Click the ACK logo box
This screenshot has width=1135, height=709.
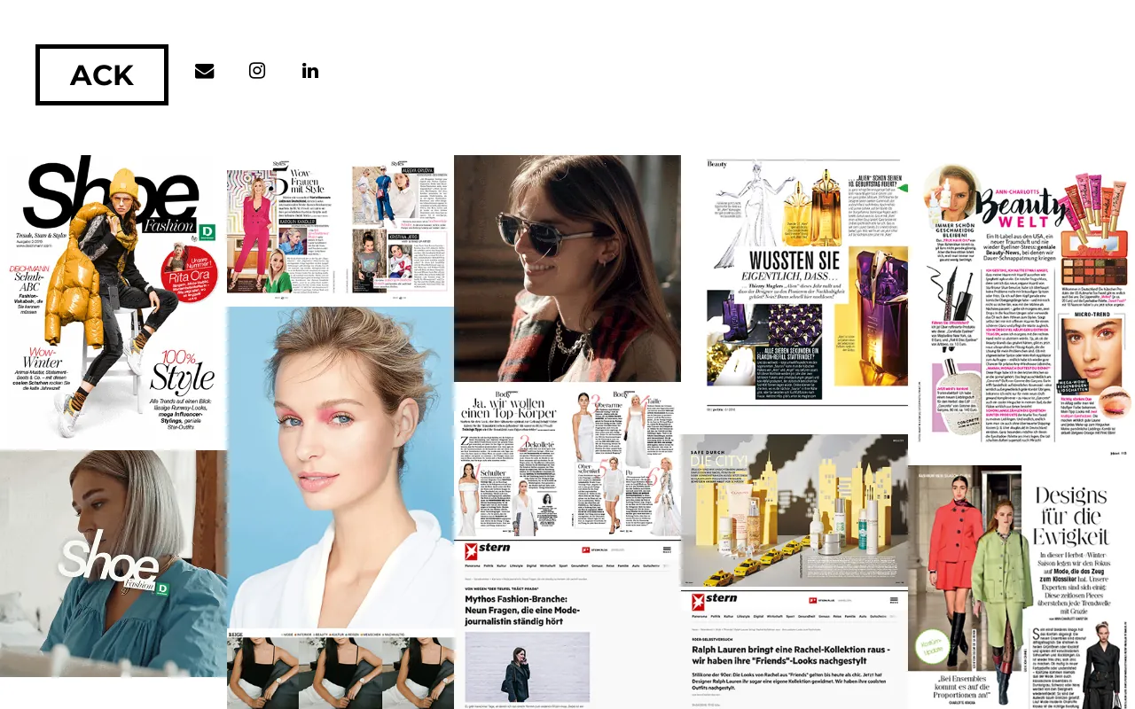click(102, 75)
